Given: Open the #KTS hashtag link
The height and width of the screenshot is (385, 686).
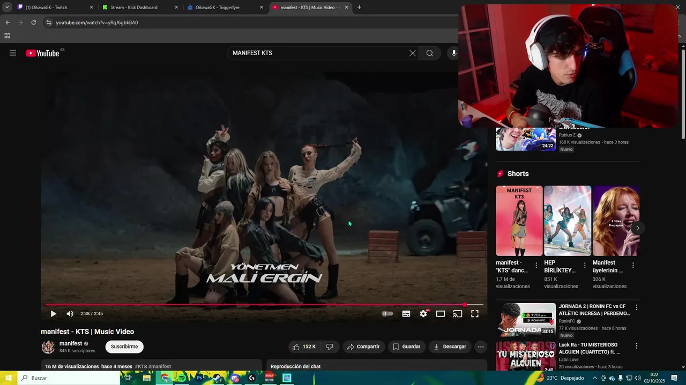Looking at the screenshot, I should tap(141, 367).
